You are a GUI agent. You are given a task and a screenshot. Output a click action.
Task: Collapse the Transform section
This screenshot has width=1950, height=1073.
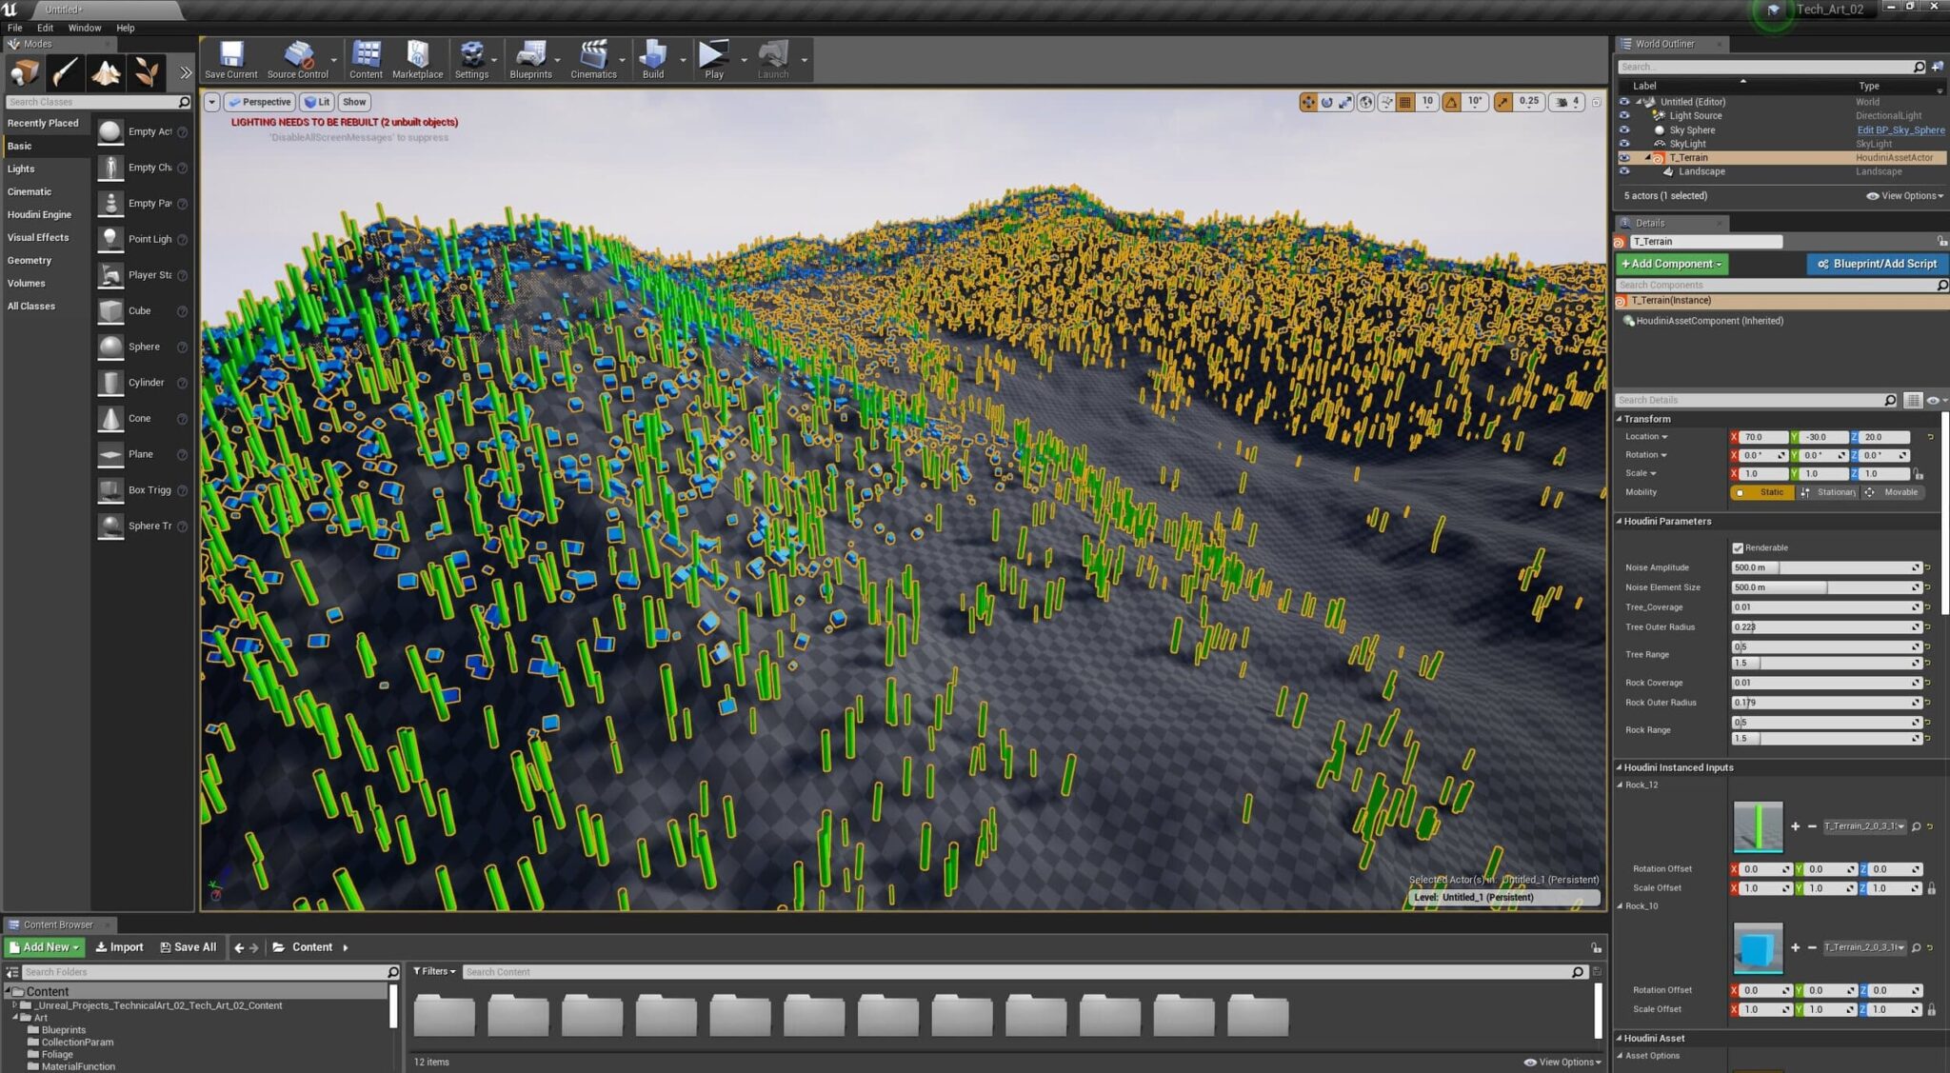(1619, 419)
